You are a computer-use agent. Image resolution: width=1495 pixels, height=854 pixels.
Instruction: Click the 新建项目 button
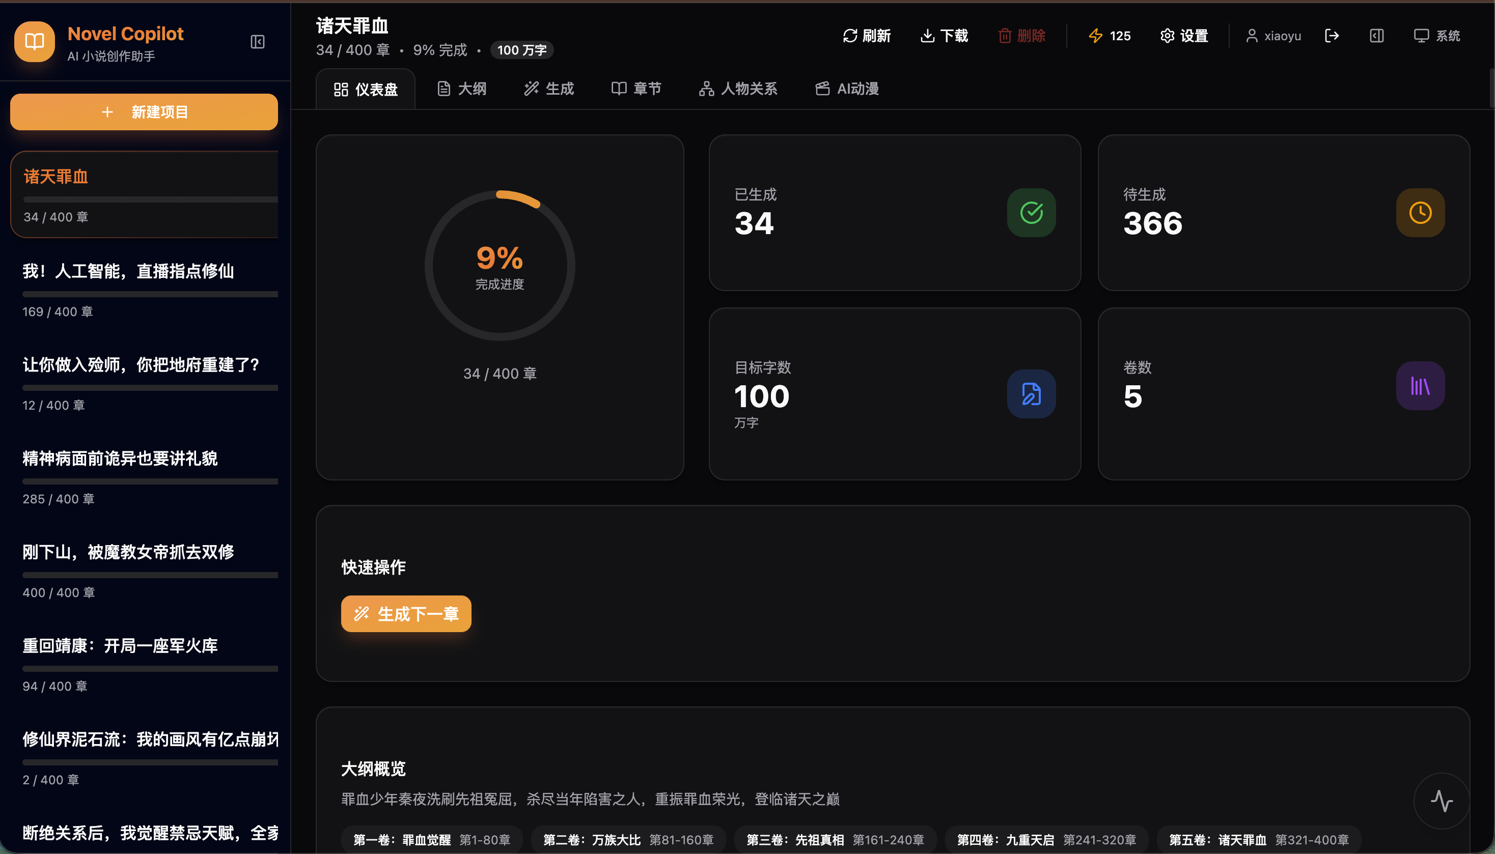coord(144,111)
